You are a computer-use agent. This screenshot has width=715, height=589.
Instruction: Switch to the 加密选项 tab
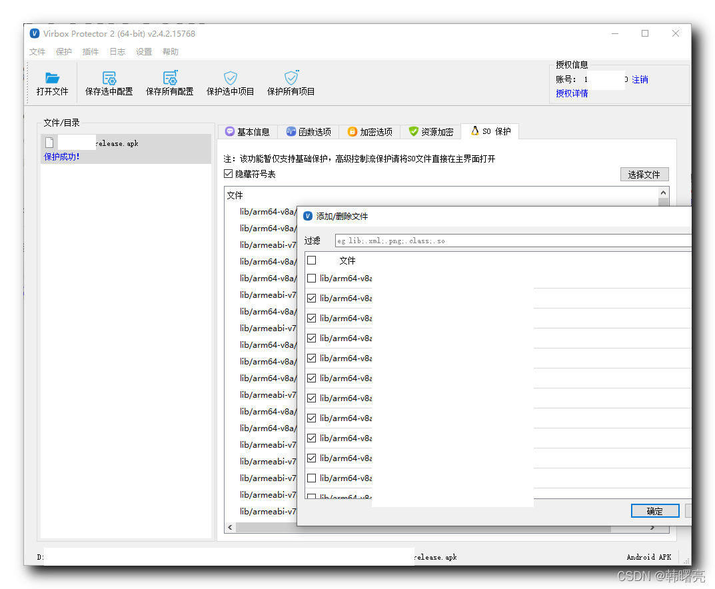pos(370,132)
